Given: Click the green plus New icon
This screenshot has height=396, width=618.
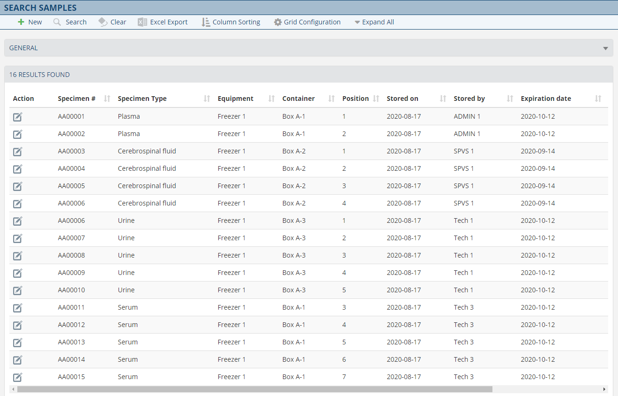Looking at the screenshot, I should tap(21, 22).
